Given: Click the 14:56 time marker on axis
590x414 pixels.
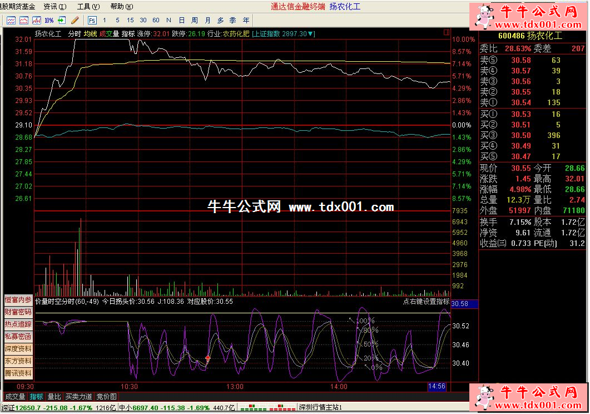Looking at the screenshot, I should [x=437, y=386].
